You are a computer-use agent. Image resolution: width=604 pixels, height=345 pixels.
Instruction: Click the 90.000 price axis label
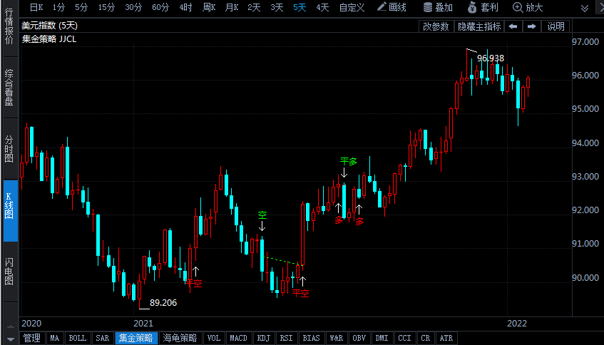click(585, 277)
